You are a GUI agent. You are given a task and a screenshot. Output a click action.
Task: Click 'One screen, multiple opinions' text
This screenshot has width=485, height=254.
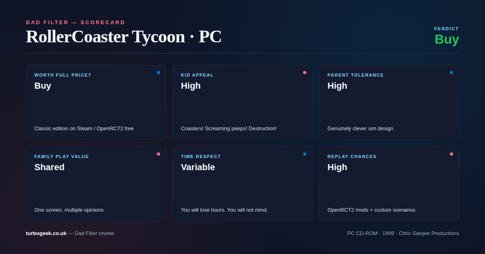tap(69, 210)
